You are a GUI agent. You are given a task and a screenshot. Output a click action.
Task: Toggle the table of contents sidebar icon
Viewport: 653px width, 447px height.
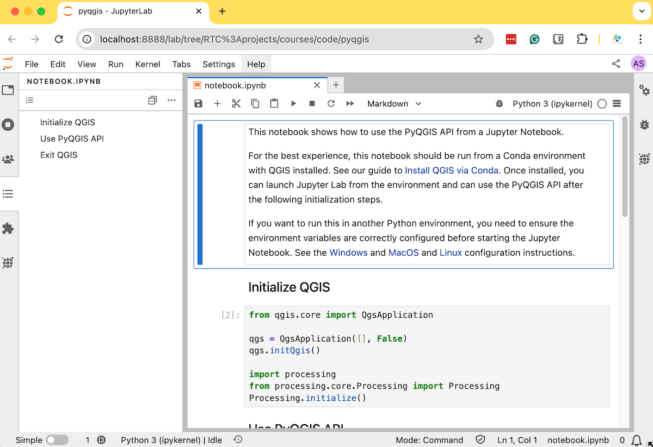(x=8, y=194)
